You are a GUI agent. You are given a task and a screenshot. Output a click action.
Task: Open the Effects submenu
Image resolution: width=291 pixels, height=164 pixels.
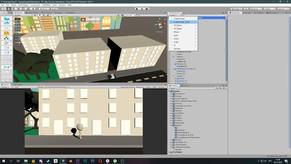point(183,32)
